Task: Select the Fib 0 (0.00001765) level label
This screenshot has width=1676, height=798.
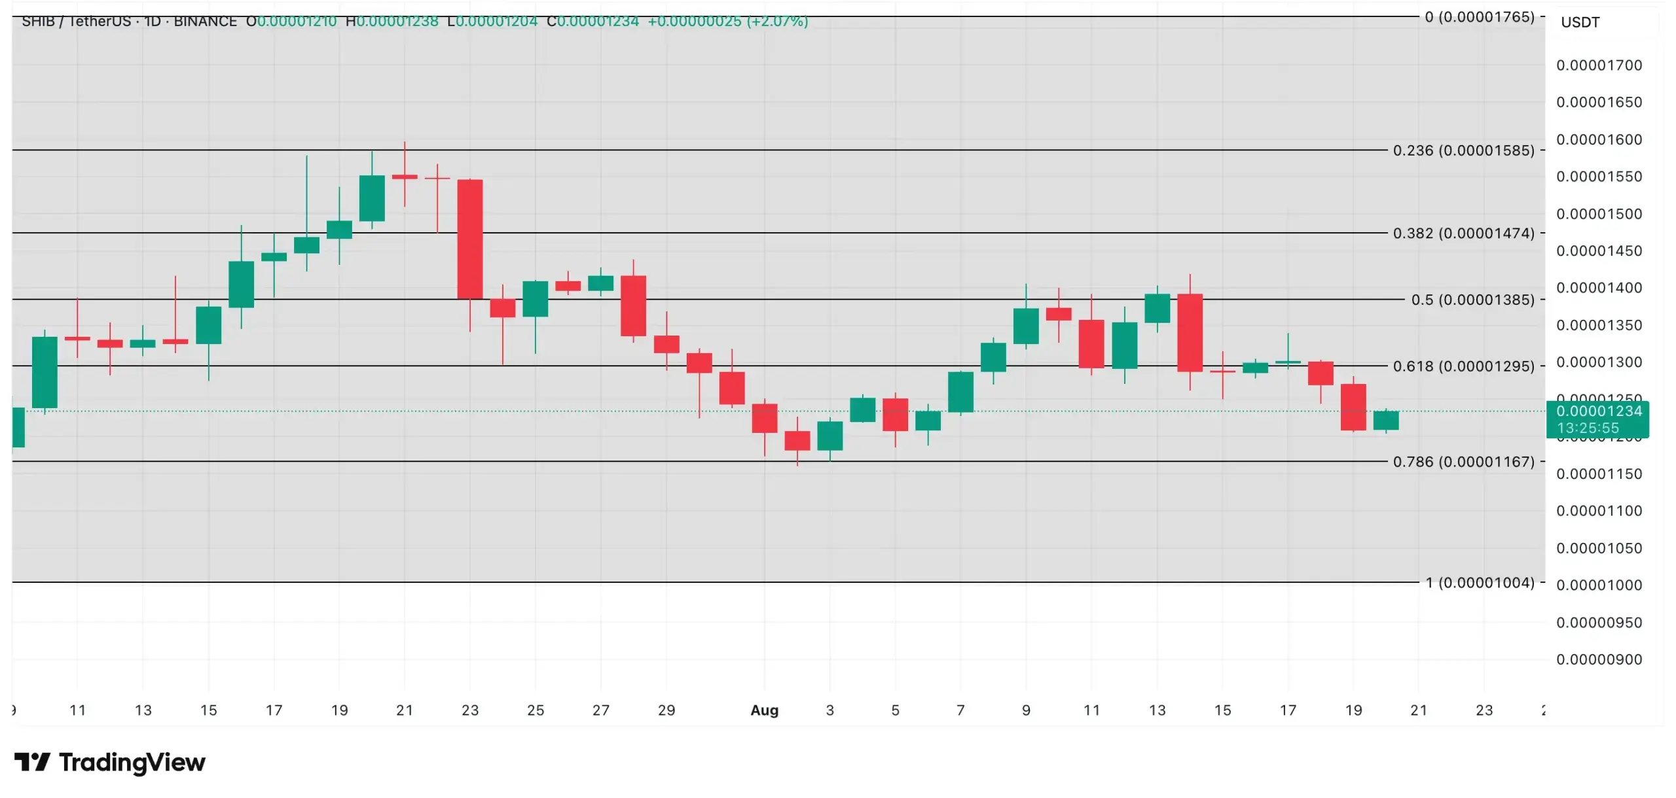Action: (1479, 17)
